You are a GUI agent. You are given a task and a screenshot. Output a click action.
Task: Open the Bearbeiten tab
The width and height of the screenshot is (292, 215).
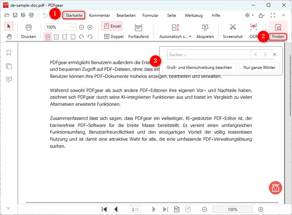126,15
